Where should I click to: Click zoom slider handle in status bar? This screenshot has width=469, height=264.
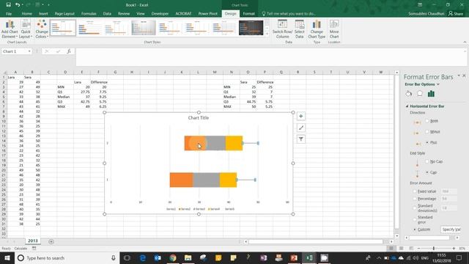434,249
